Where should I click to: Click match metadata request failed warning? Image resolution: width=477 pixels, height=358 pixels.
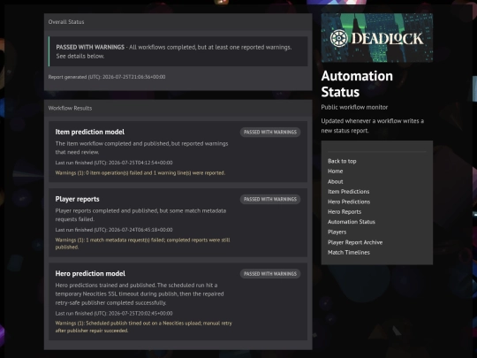tap(142, 244)
